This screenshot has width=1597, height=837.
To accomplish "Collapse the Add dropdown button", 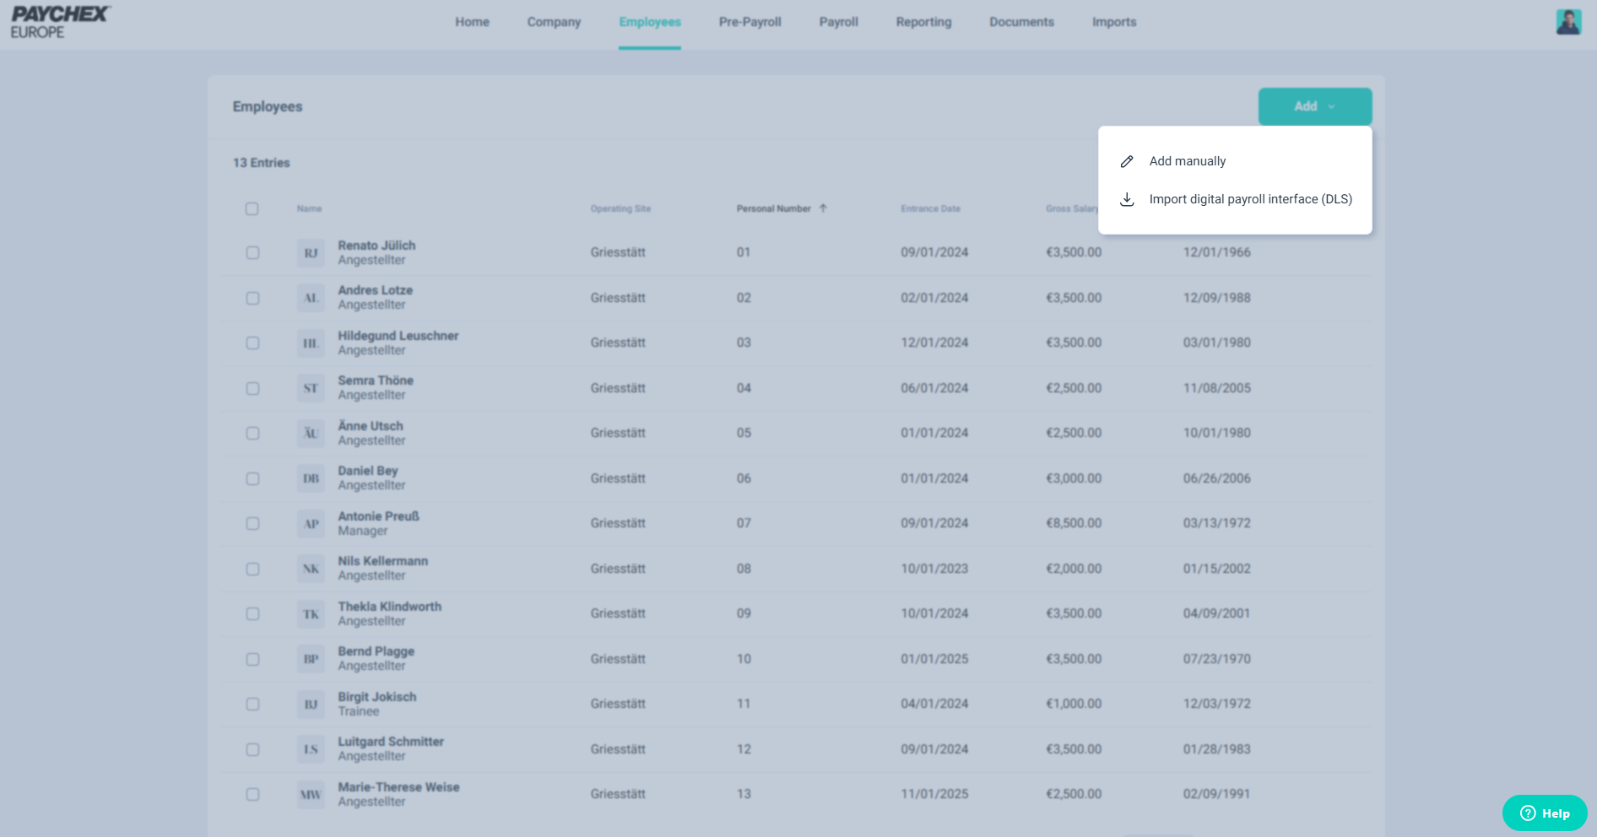I will pyautogui.click(x=1314, y=106).
